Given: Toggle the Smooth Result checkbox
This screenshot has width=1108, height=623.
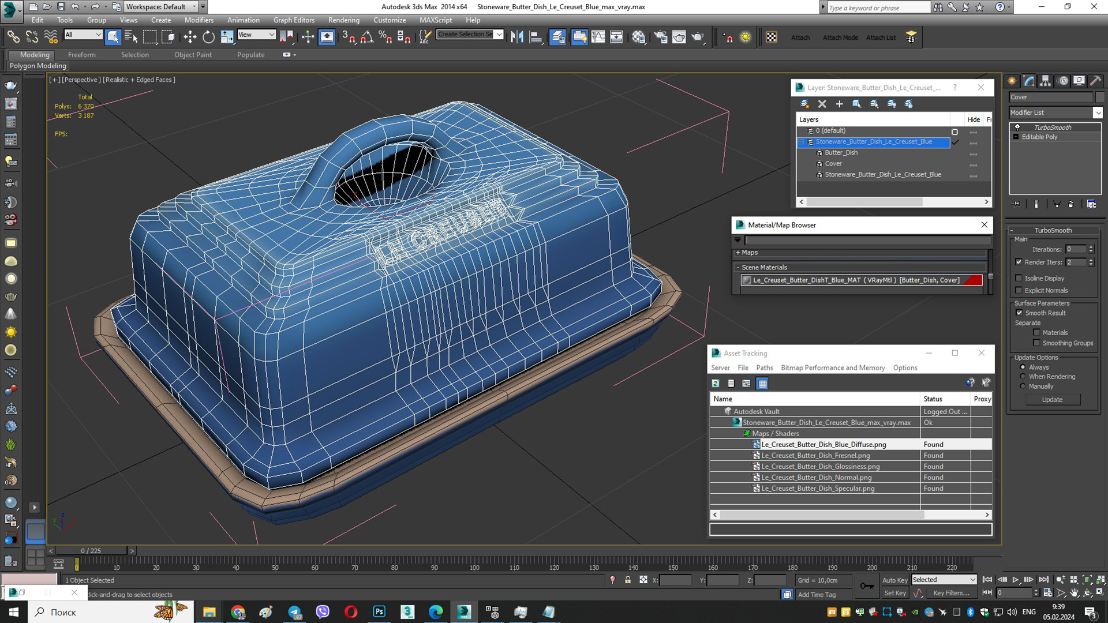Looking at the screenshot, I should (1019, 313).
